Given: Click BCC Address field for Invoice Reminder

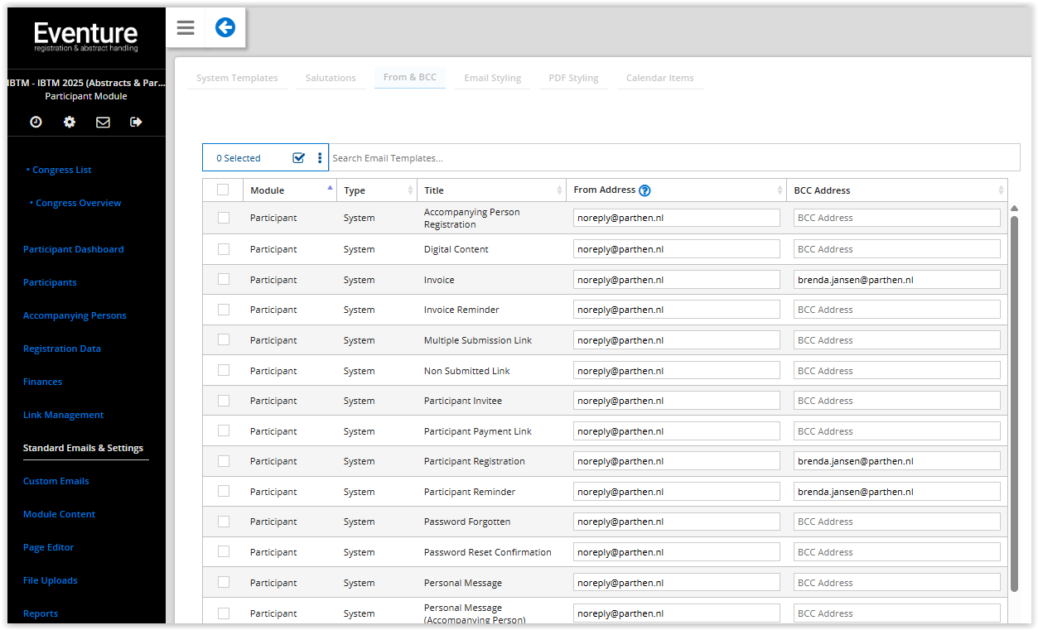Looking at the screenshot, I should [897, 309].
